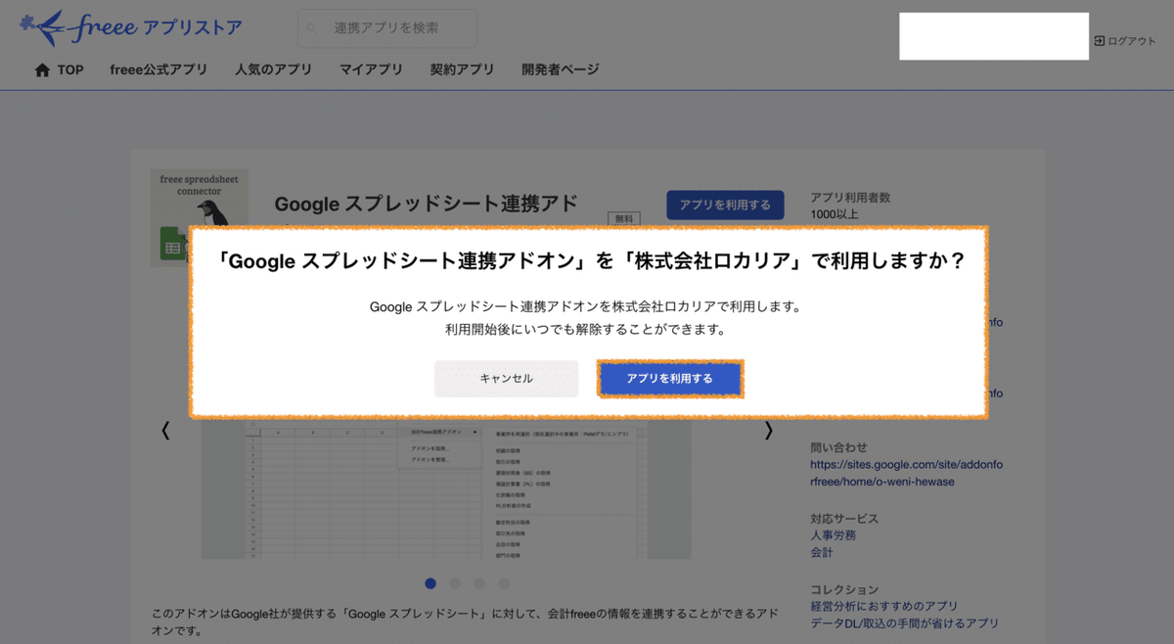Click the 人事労務 service link
This screenshot has height=644, width=1174.
point(834,535)
